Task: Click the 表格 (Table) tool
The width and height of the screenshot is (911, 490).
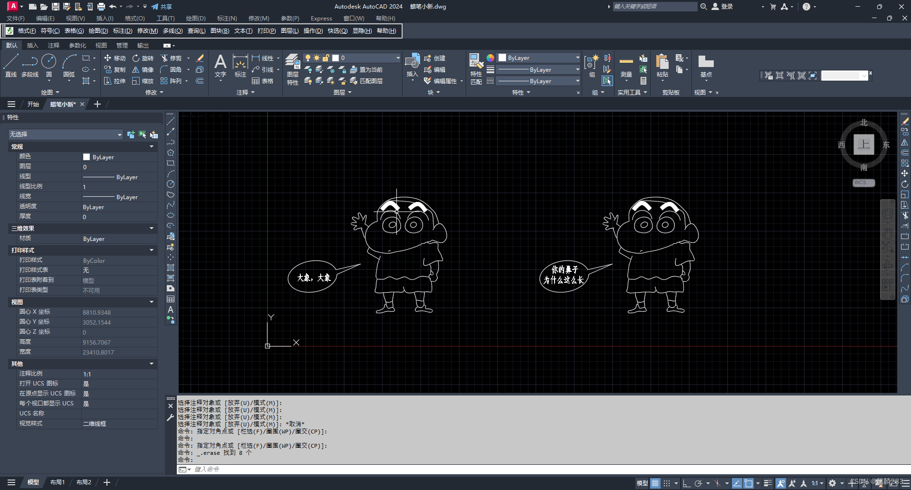Action: point(263,81)
